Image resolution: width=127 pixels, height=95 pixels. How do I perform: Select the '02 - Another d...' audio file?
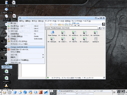pos(74,33)
